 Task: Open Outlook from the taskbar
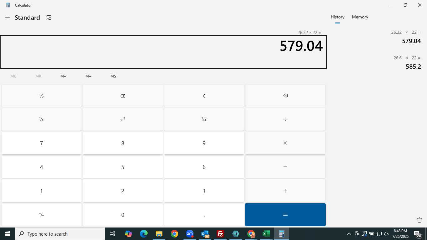tap(205, 234)
